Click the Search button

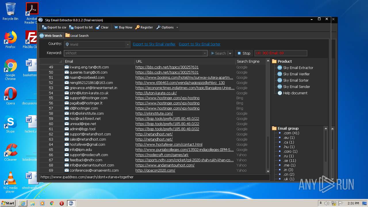click(x=218, y=53)
